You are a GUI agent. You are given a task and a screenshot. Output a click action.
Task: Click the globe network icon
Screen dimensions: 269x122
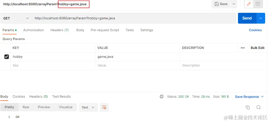(162, 97)
